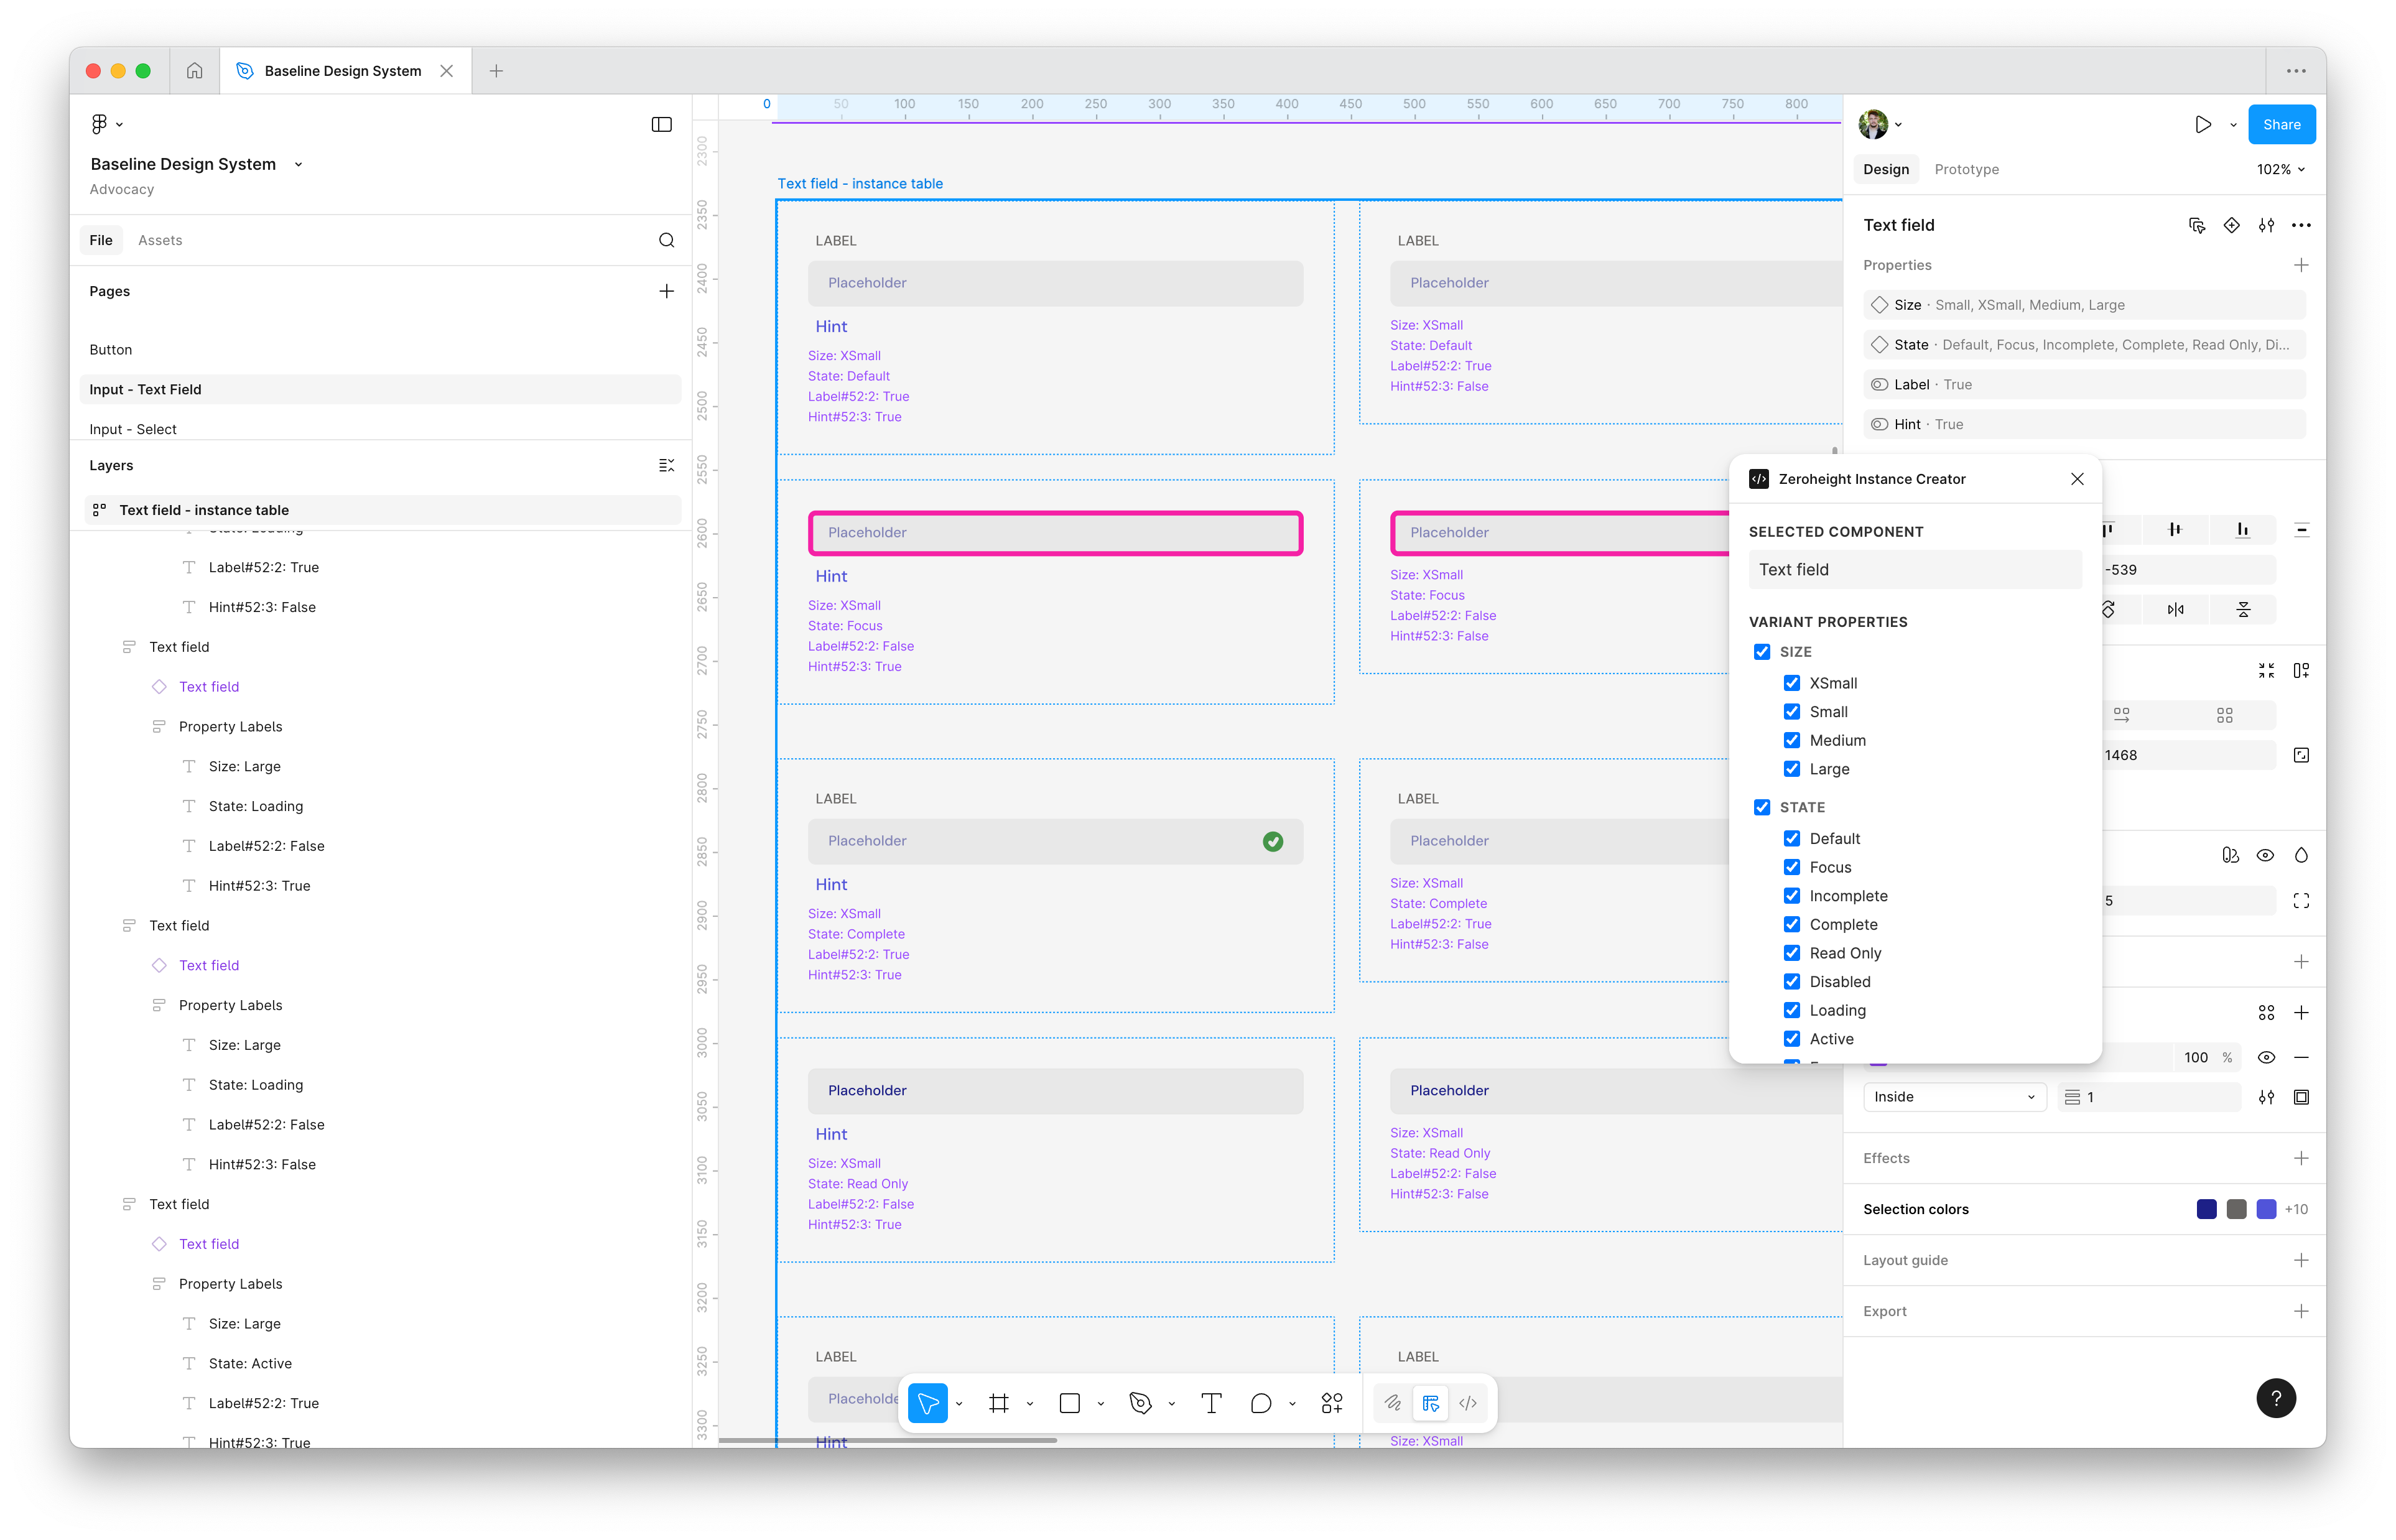Open the search icon in left sidebar
2396x1540 pixels.
666,240
